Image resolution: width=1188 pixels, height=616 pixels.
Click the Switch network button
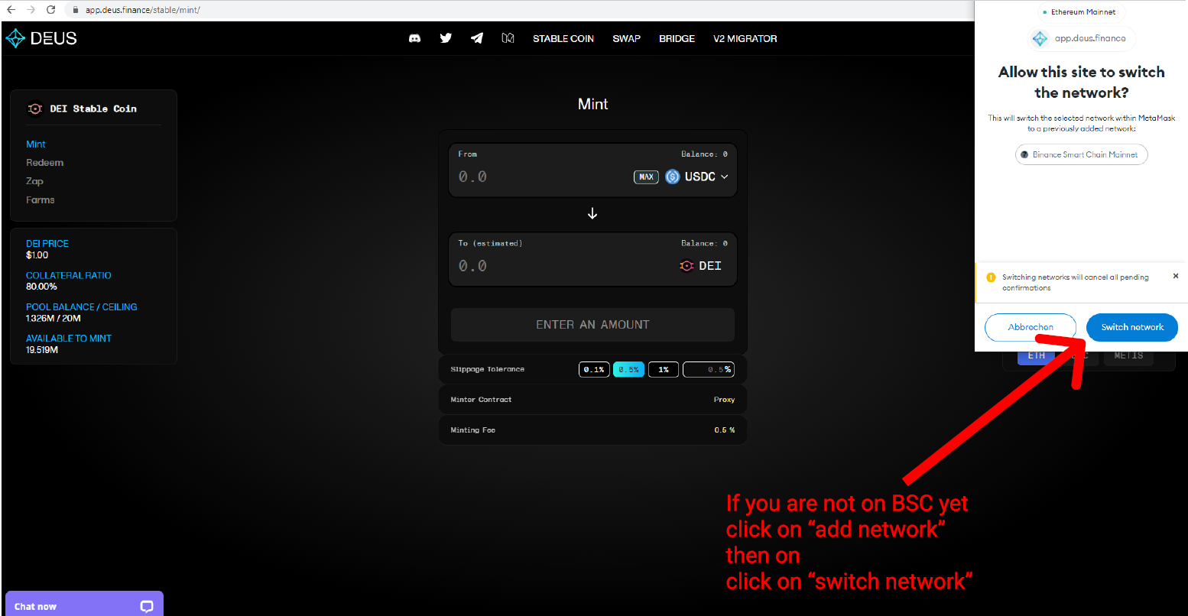(1132, 327)
